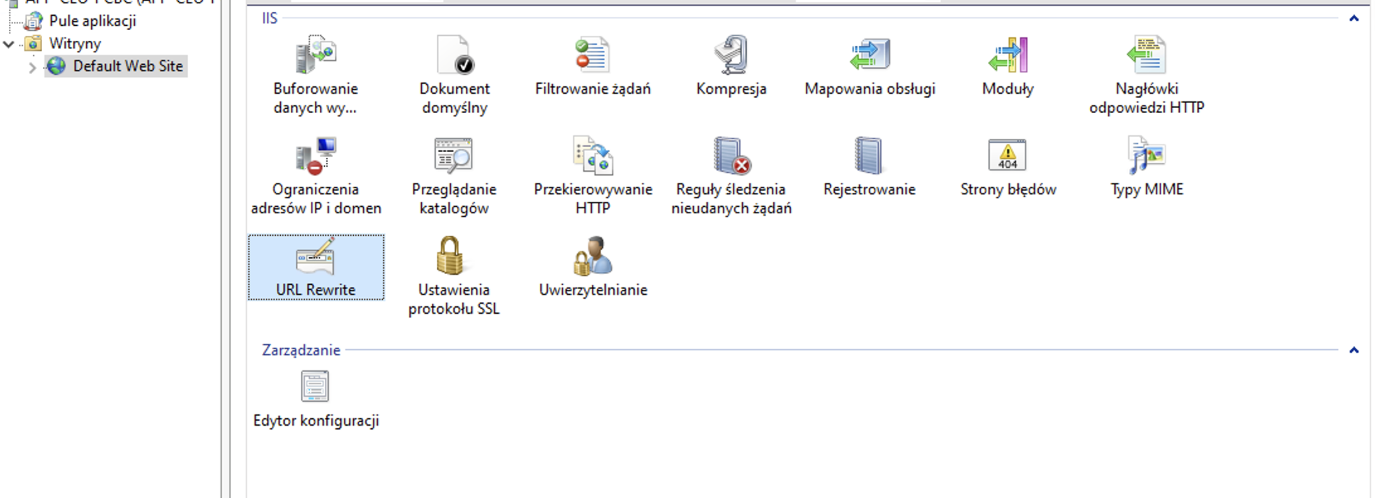Collapse the Zarządzanie group section
The image size is (1375, 498).
click(1354, 350)
